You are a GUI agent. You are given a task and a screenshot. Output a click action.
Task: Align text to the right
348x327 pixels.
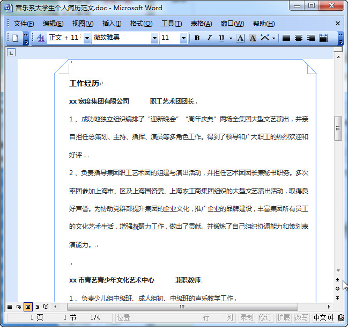311,38
